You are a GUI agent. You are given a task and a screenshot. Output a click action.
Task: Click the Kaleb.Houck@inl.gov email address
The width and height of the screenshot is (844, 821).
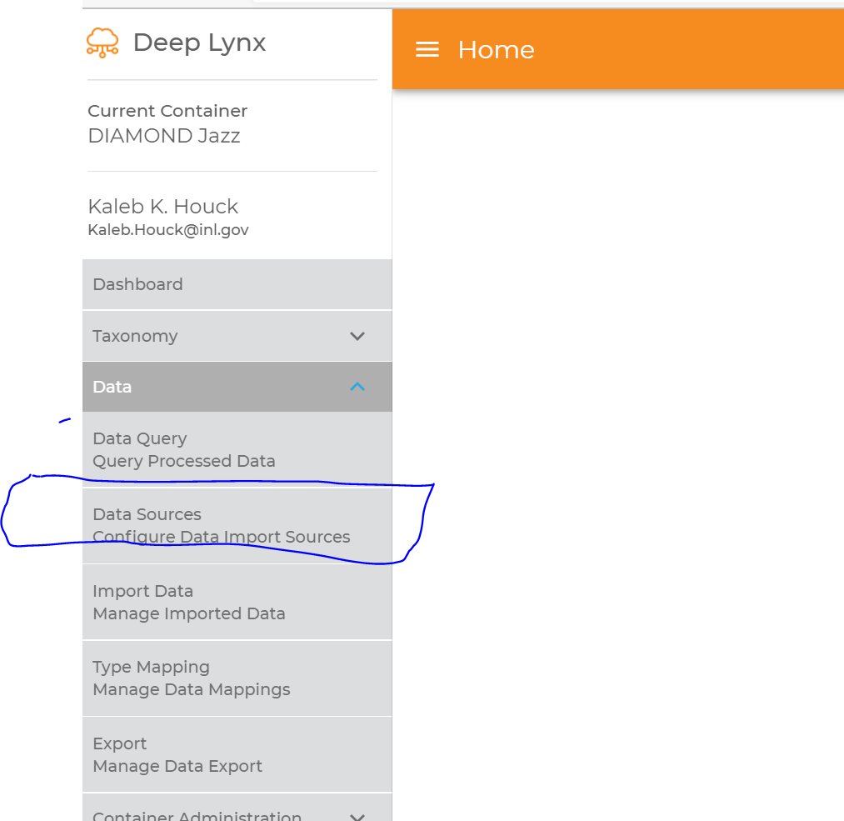point(168,229)
